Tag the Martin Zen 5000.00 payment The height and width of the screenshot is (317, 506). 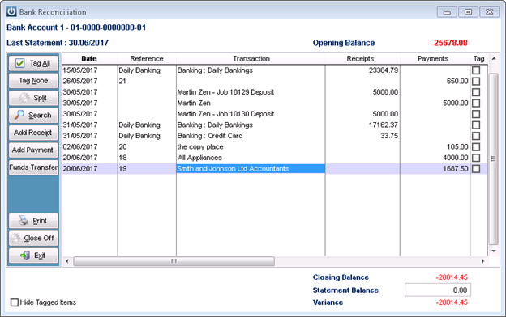pos(476,104)
